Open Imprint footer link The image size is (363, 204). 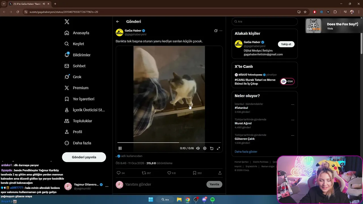(238, 167)
